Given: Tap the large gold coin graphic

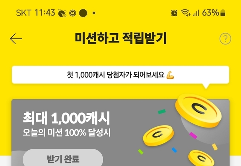Looking at the screenshot, I should [198, 110].
